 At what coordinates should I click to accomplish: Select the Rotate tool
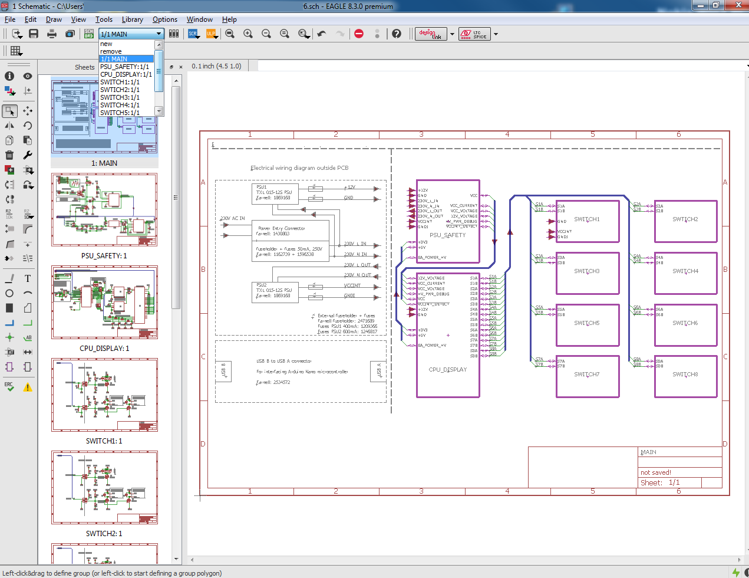click(x=28, y=126)
